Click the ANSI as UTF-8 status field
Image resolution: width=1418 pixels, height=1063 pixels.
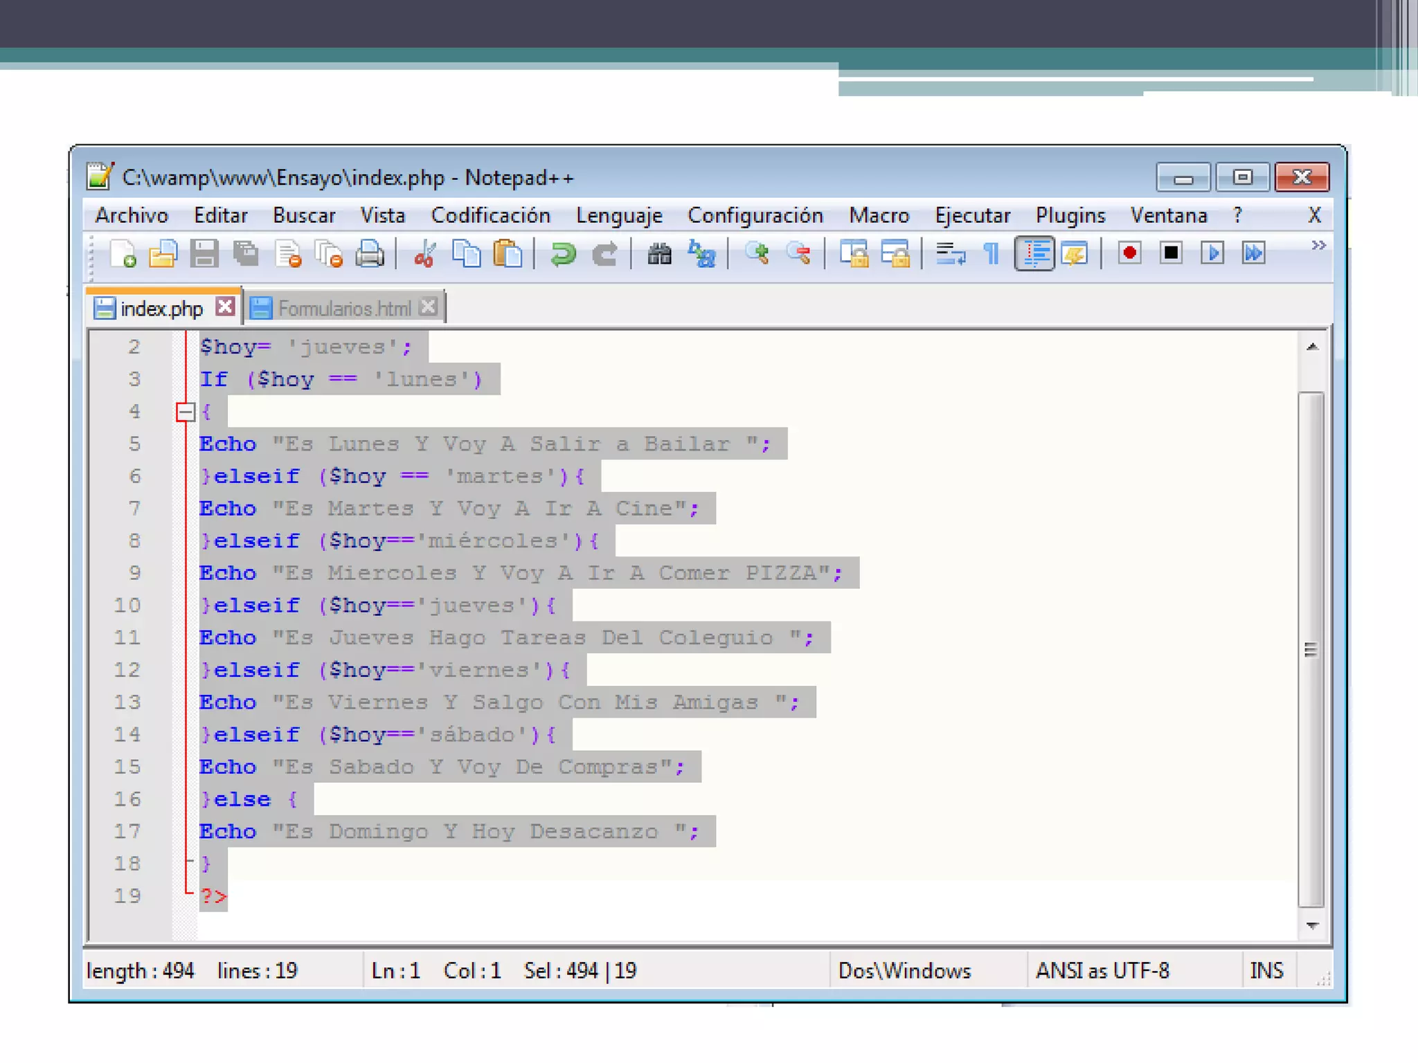(1102, 971)
